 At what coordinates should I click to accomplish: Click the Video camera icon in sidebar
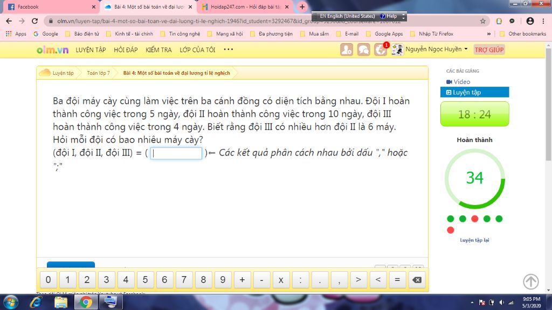(449, 82)
